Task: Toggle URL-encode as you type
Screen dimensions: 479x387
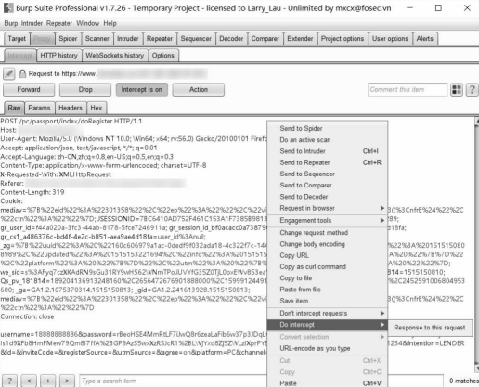Action: pos(328,348)
